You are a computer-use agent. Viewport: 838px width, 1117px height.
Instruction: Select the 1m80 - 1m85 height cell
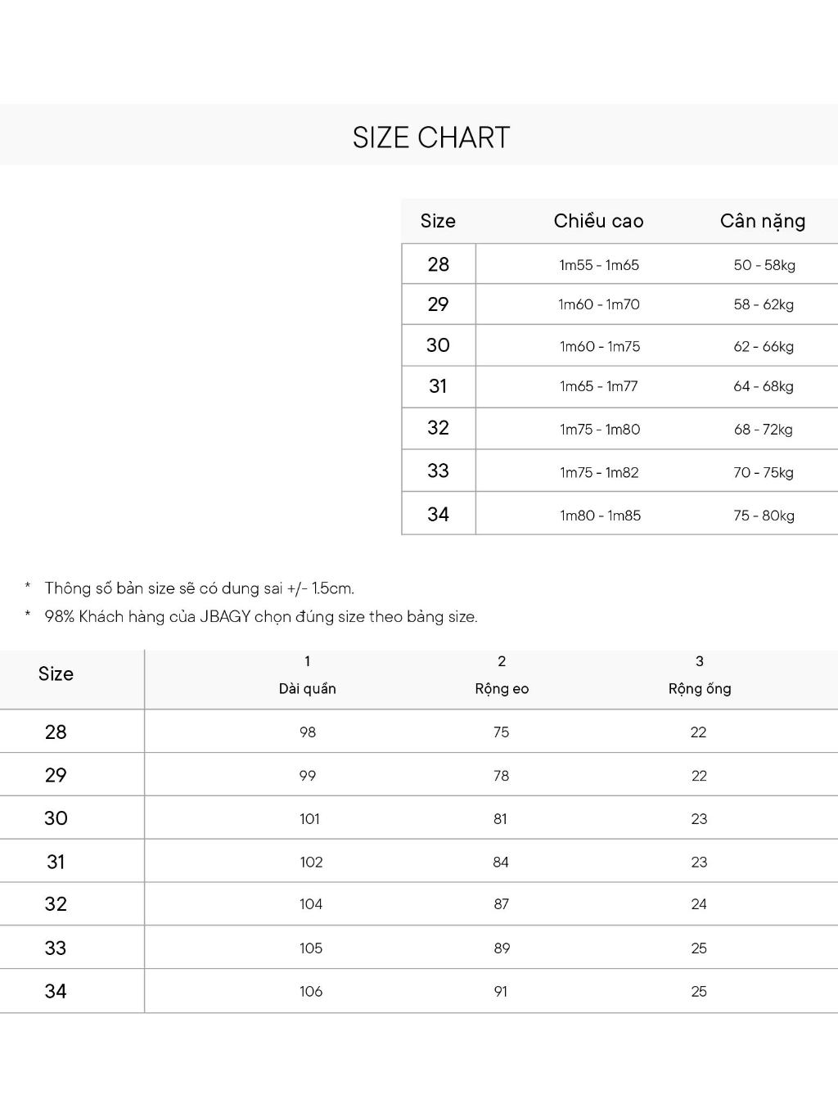click(x=600, y=516)
